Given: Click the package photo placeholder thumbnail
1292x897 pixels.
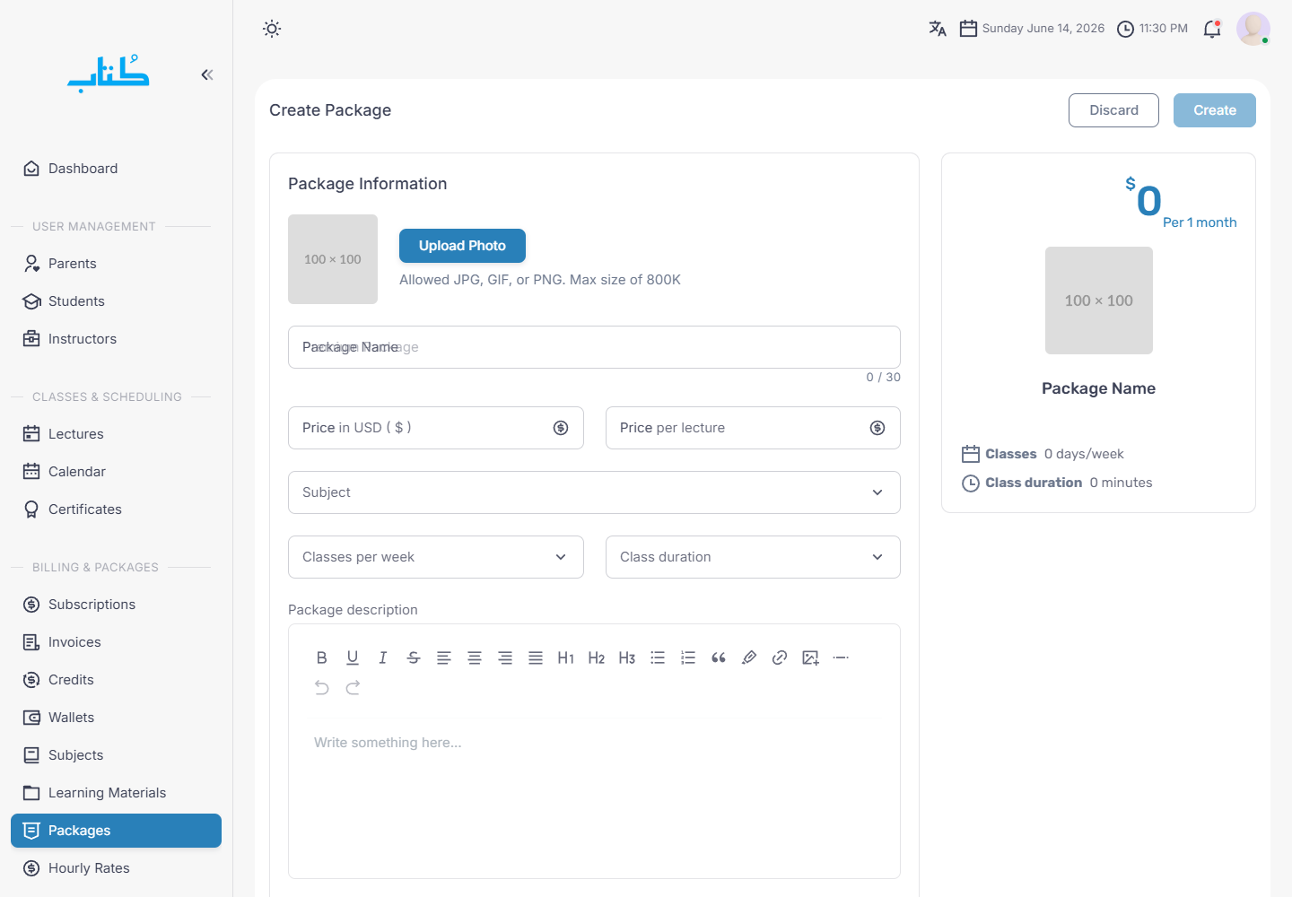Looking at the screenshot, I should click(333, 259).
